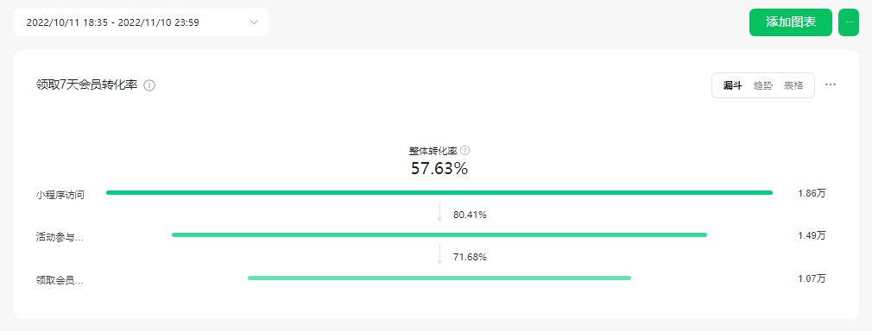Click green more-options button beside 添加图表
This screenshot has height=331, width=872.
pyautogui.click(x=849, y=22)
